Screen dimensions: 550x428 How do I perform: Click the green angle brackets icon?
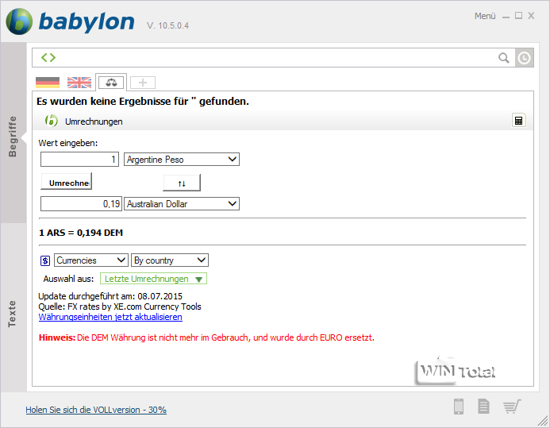(48, 57)
